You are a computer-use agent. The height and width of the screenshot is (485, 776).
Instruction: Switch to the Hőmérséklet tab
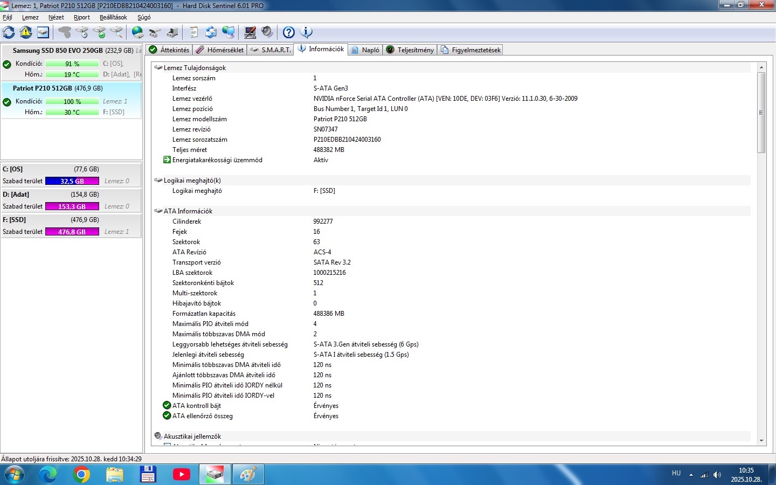tap(220, 50)
